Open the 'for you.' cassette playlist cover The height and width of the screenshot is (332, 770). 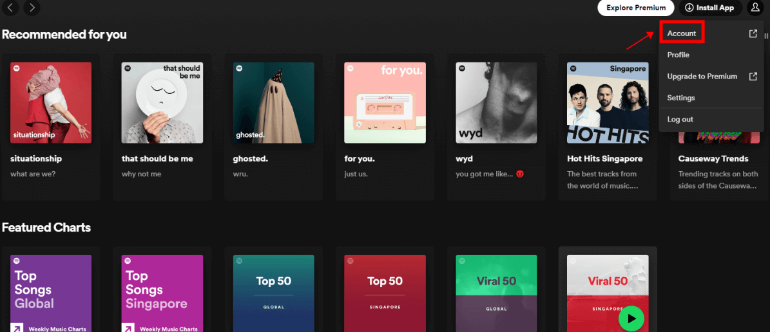pos(385,102)
